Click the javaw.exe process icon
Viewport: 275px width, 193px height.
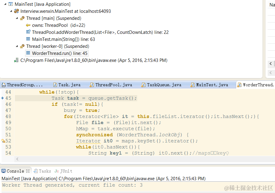pyautogui.click(x=16, y=60)
